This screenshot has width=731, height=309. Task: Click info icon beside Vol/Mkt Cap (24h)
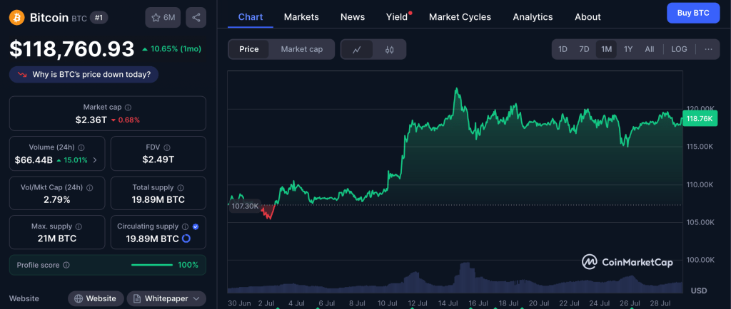(89, 188)
